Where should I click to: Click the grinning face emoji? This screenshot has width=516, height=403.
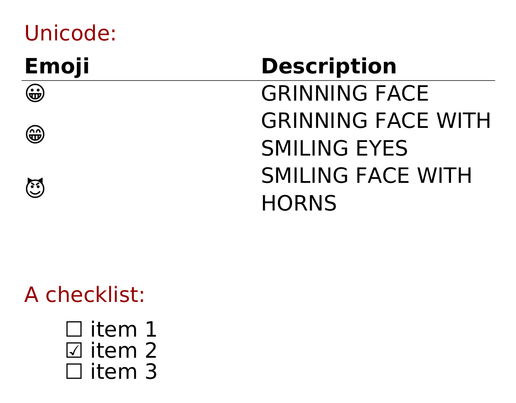(35, 93)
